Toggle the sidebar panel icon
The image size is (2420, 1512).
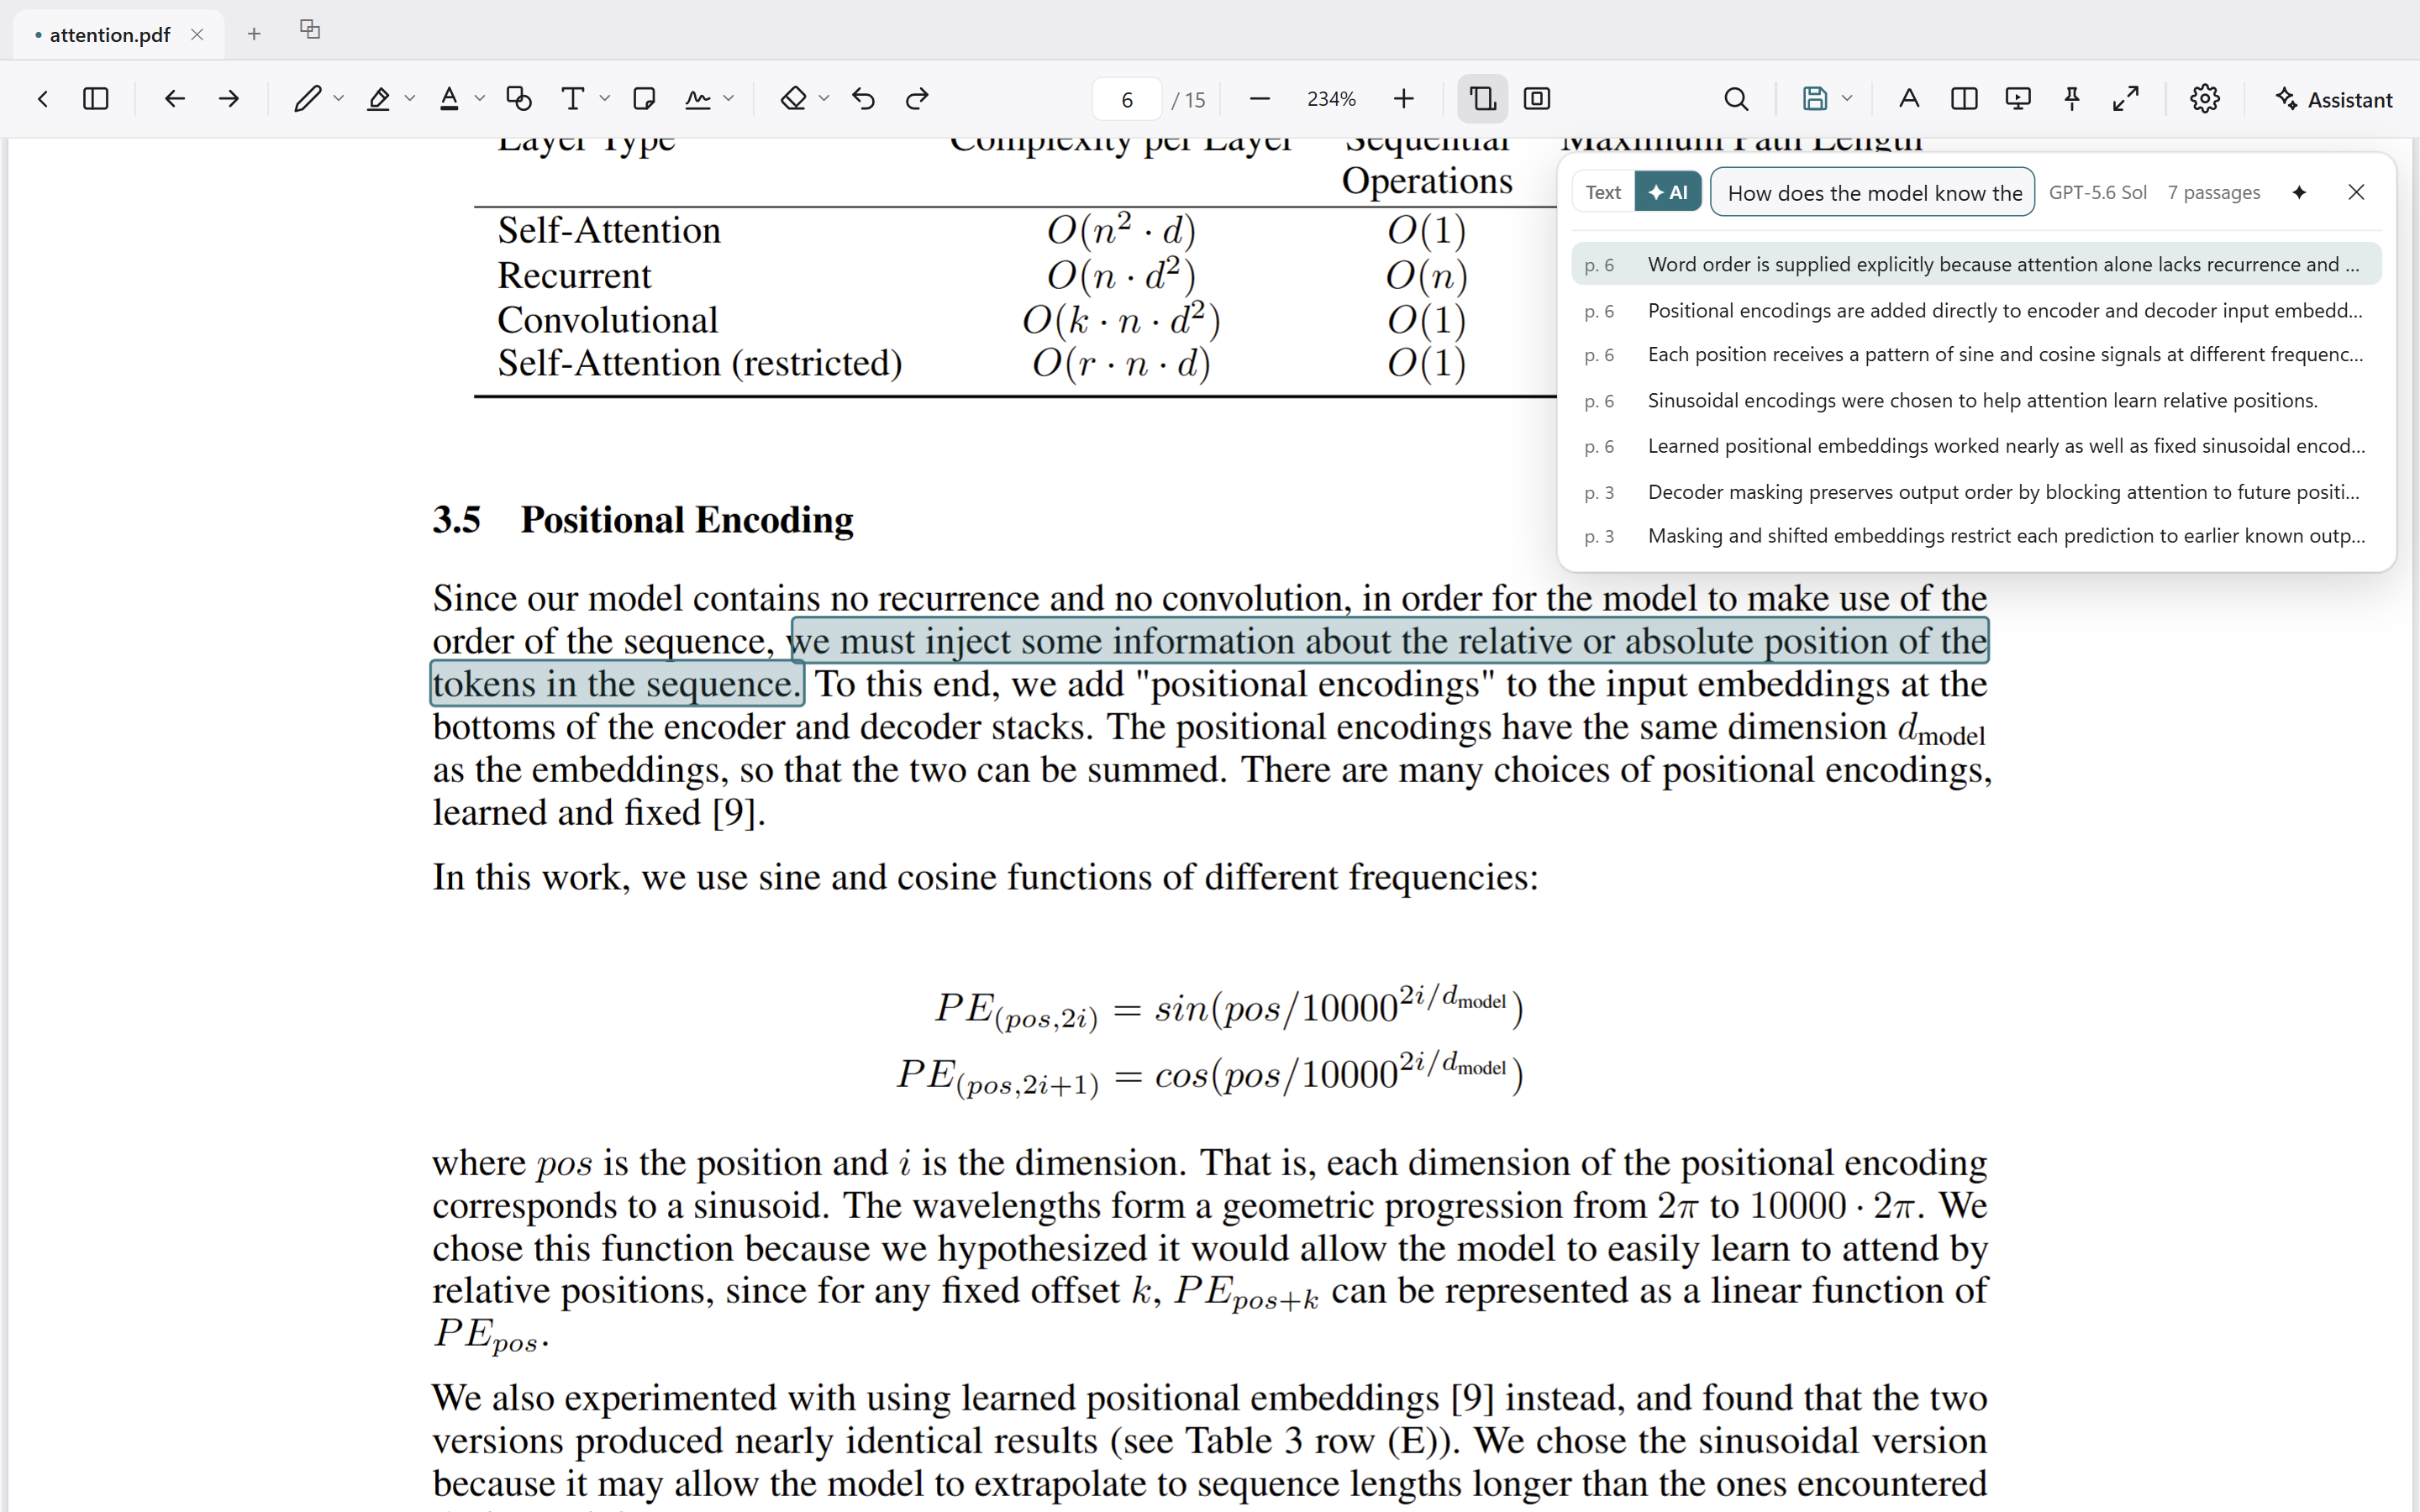pyautogui.click(x=96, y=99)
